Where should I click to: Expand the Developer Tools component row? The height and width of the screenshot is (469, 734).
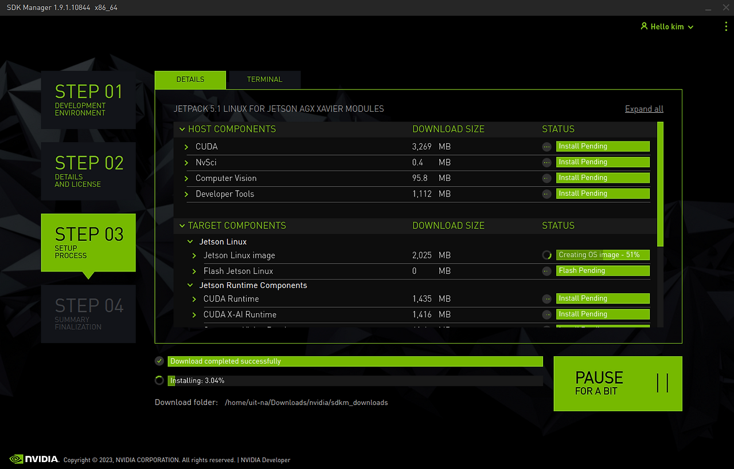point(186,194)
